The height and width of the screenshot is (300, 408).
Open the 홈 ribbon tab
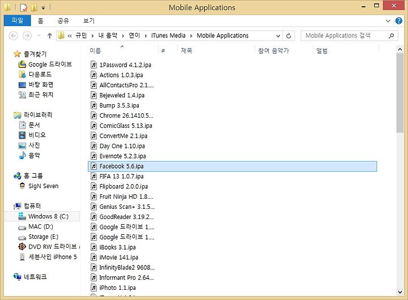40,21
